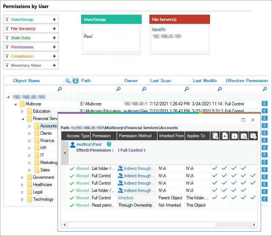Click the search magnifier under Owner column
This screenshot has width=272, height=236.
(x=144, y=89)
